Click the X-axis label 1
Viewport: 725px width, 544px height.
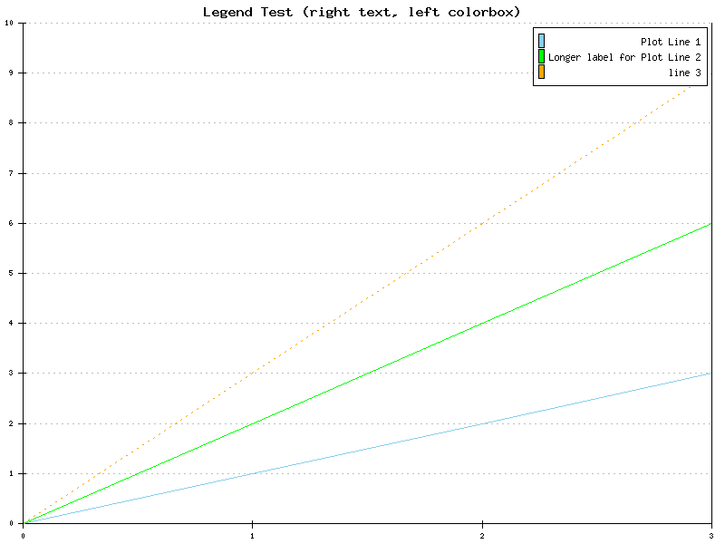[253, 536]
